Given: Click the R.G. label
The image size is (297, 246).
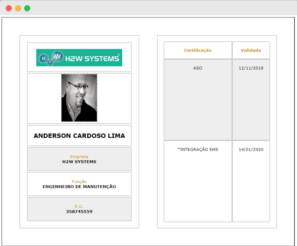Looking at the screenshot, I should [x=79, y=206].
